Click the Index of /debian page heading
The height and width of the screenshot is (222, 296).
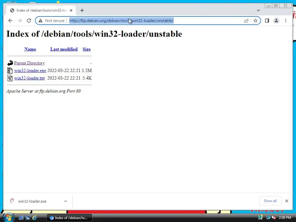(x=94, y=34)
